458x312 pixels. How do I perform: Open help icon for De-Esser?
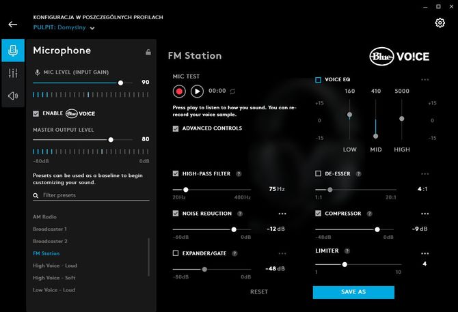[x=358, y=174]
